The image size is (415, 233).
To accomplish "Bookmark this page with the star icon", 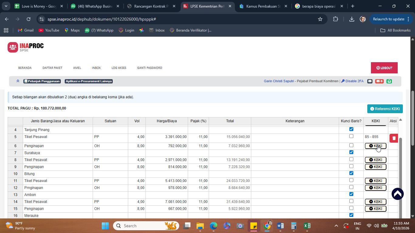I will (320, 19).
